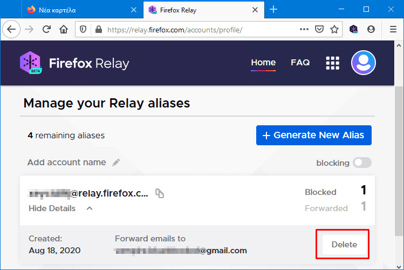Click the 'Aug 18, 2020' created date
404x270 pixels.
(x=54, y=251)
